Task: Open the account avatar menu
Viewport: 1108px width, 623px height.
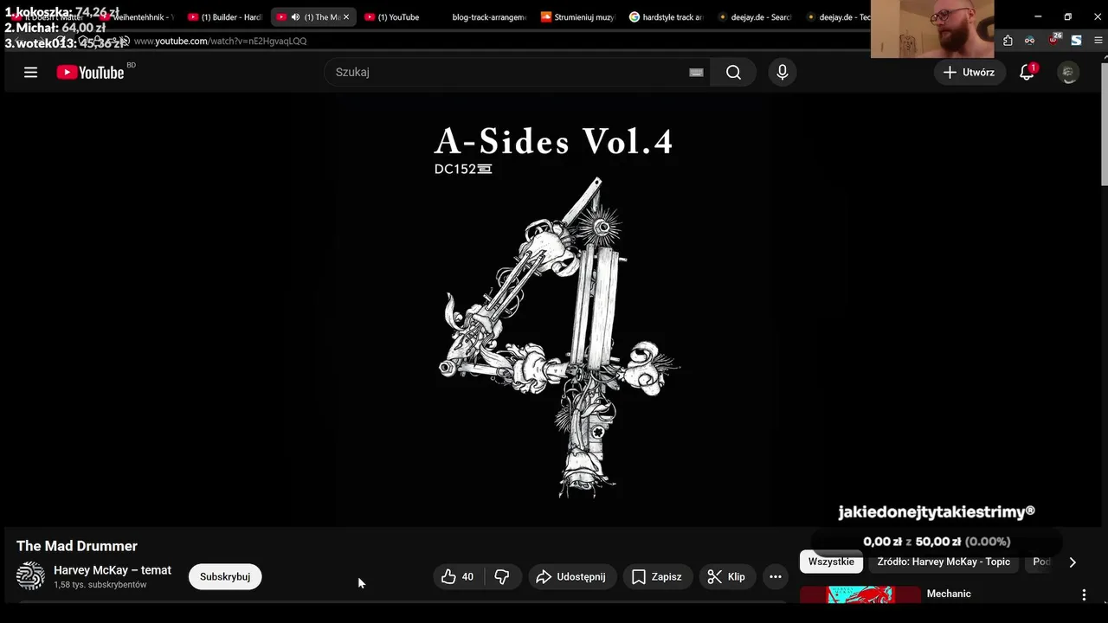Action: click(1069, 73)
